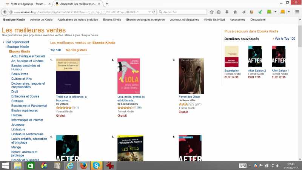Open Ebooks Kindle in navigation bar
302x170 pixels.
(112, 20)
